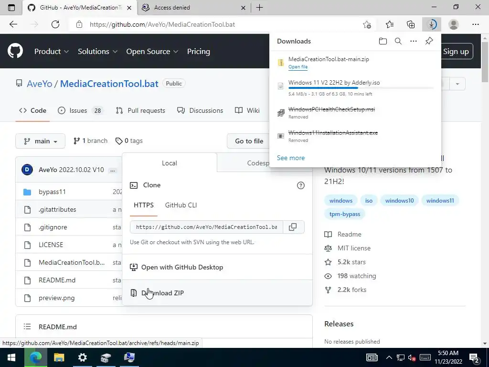Open the bypass11 folder
Screen dimensions: 489x367
[x=52, y=192]
